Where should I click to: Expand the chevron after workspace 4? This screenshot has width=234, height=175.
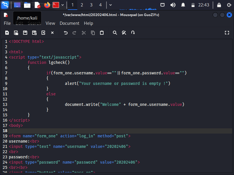pos(111,5)
